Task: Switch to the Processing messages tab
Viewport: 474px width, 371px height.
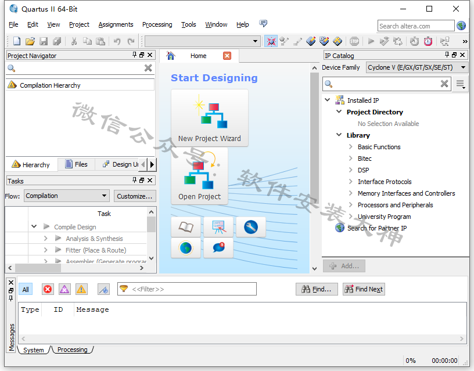Action: pos(73,350)
